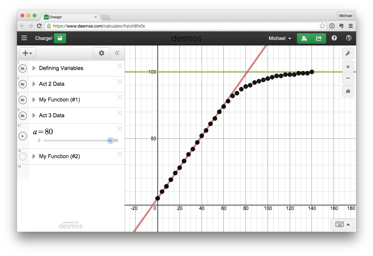This screenshot has width=373, height=256.
Task: Click the slider minimum value 0
Action: coord(39,141)
